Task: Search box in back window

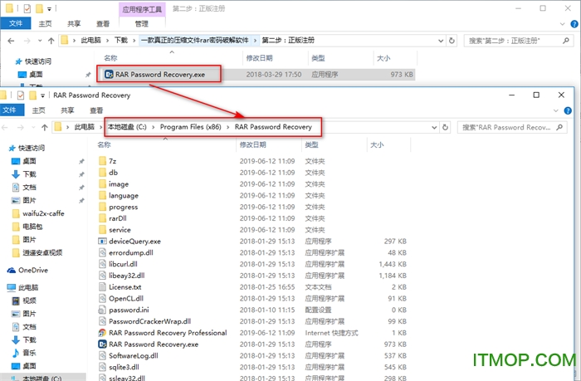Action: click(x=518, y=41)
